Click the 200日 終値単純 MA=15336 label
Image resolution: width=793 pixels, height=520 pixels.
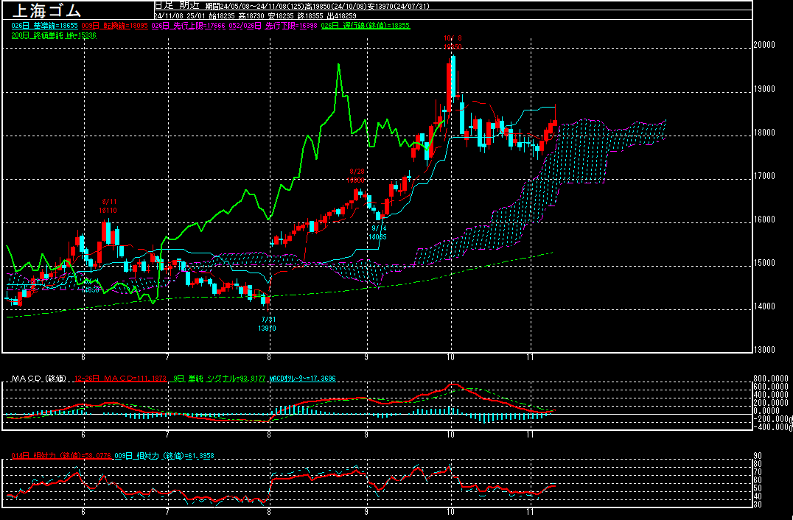tap(54, 35)
